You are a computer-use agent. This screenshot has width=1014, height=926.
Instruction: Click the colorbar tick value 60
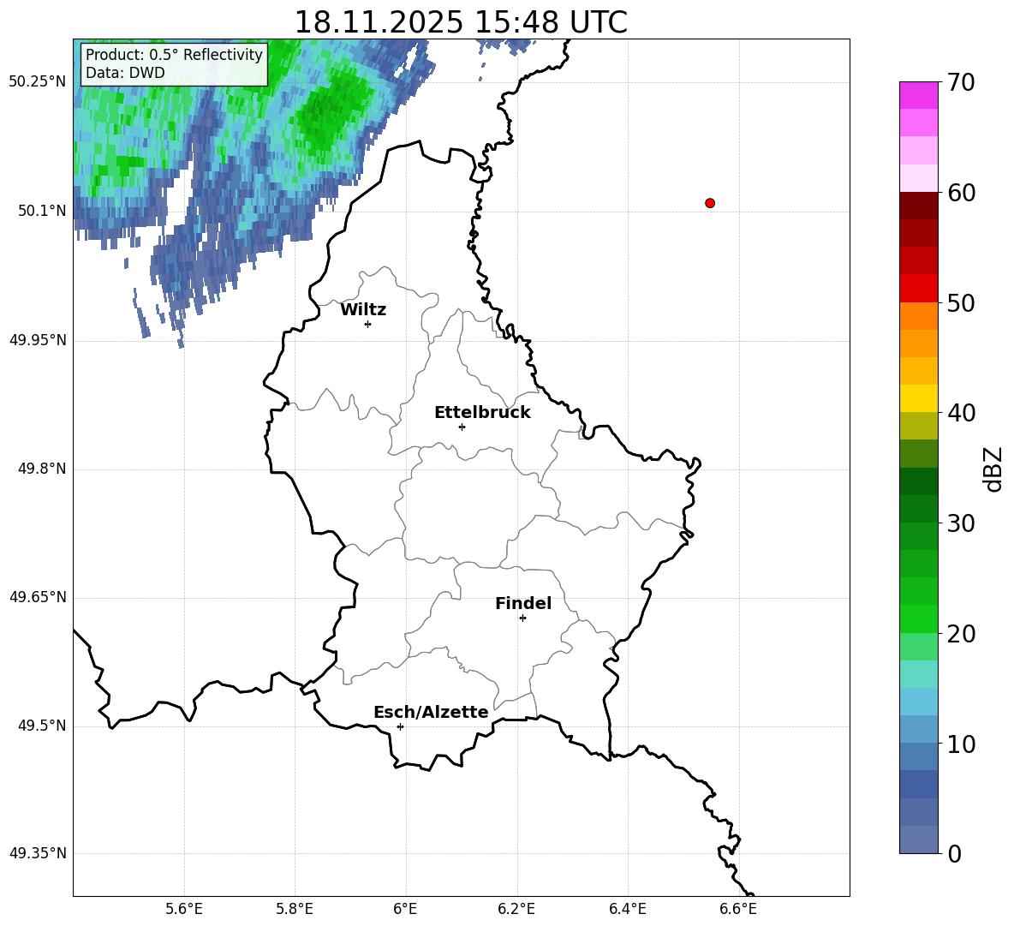[x=961, y=193]
